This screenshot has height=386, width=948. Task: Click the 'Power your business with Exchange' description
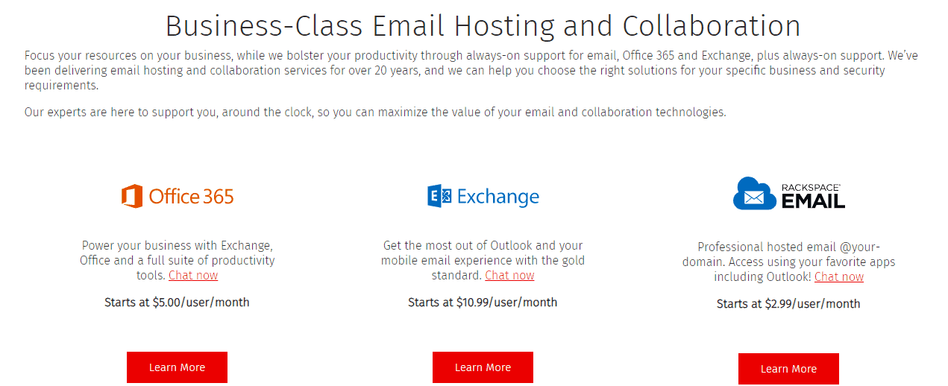(177, 253)
